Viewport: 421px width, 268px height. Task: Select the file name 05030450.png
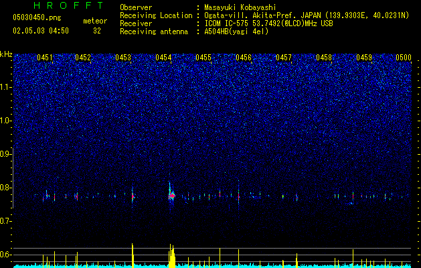[x=37, y=17]
